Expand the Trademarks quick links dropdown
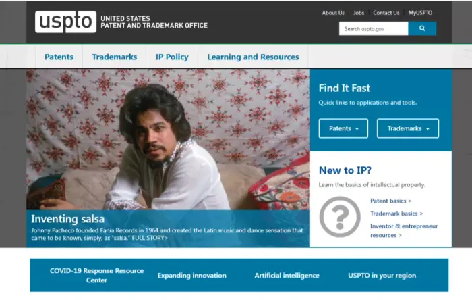The width and height of the screenshot is (472, 300). pos(407,128)
